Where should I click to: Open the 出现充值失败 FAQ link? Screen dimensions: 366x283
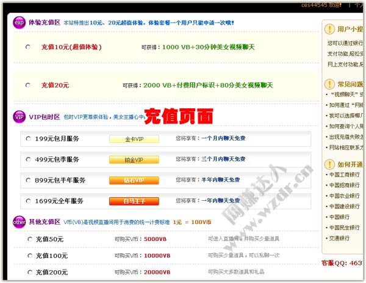(346, 137)
